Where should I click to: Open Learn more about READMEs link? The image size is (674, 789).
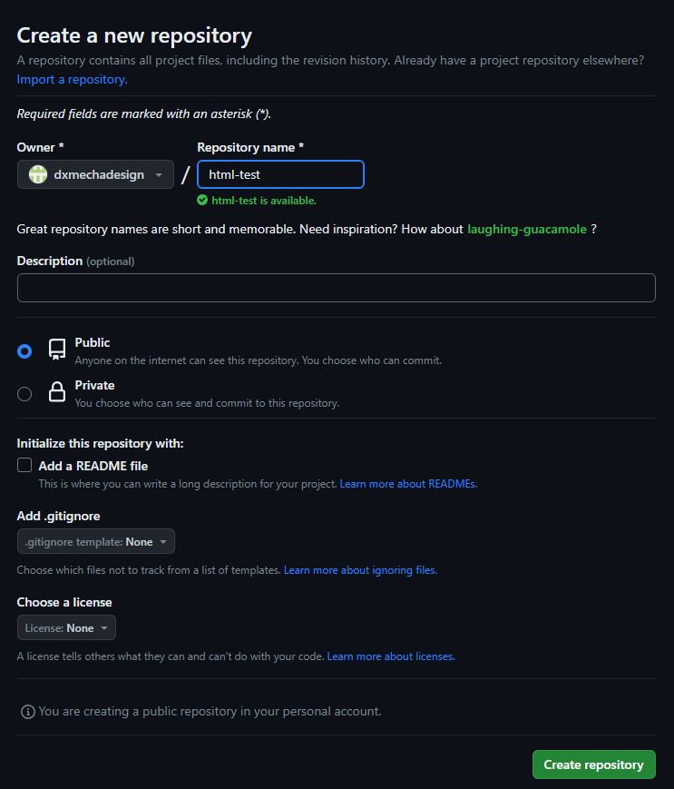408,484
